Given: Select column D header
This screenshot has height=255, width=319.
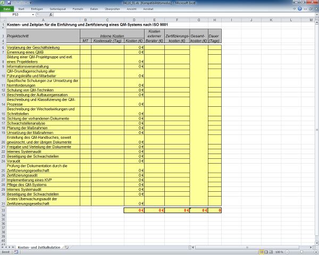Looking at the screenshot, I should click(134, 20).
